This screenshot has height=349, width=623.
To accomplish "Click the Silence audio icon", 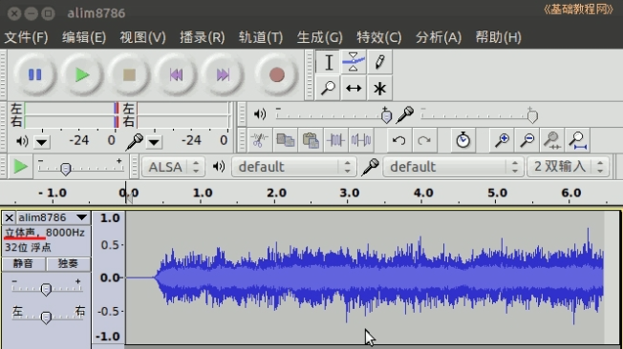I will click(x=361, y=140).
